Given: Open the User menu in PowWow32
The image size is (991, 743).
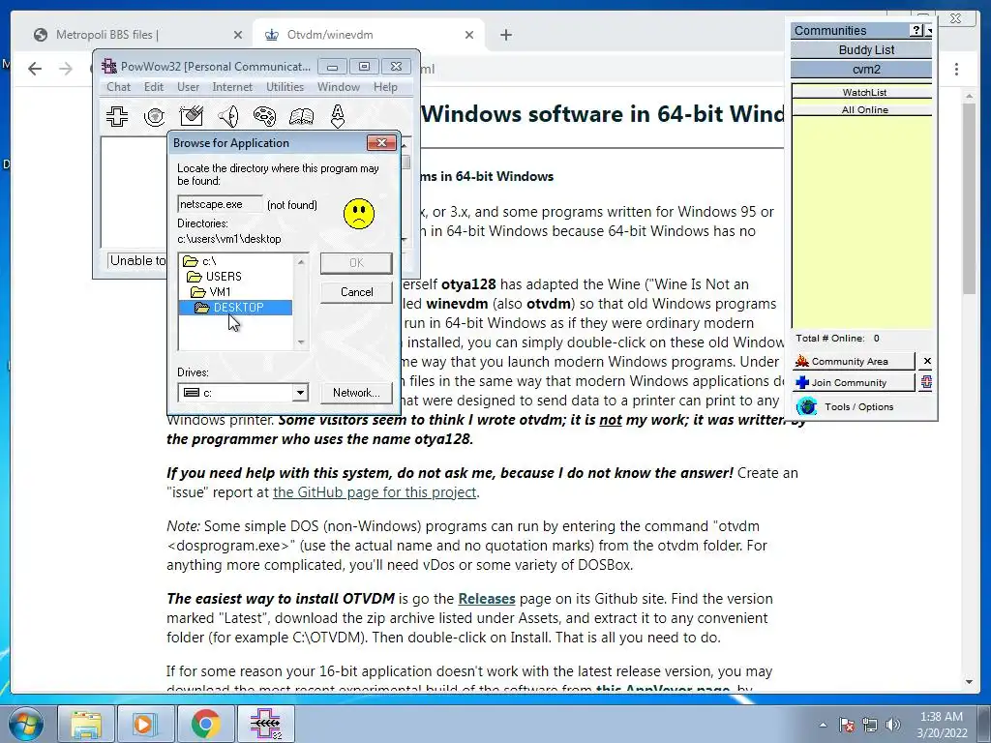Looking at the screenshot, I should point(188,86).
